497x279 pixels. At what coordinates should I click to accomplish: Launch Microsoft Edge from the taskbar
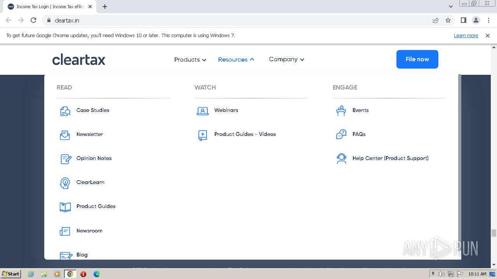97,274
